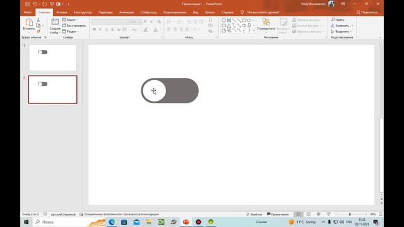Click PowerPoint icon on the taskbar
The height and width of the screenshot is (227, 404).
186,222
